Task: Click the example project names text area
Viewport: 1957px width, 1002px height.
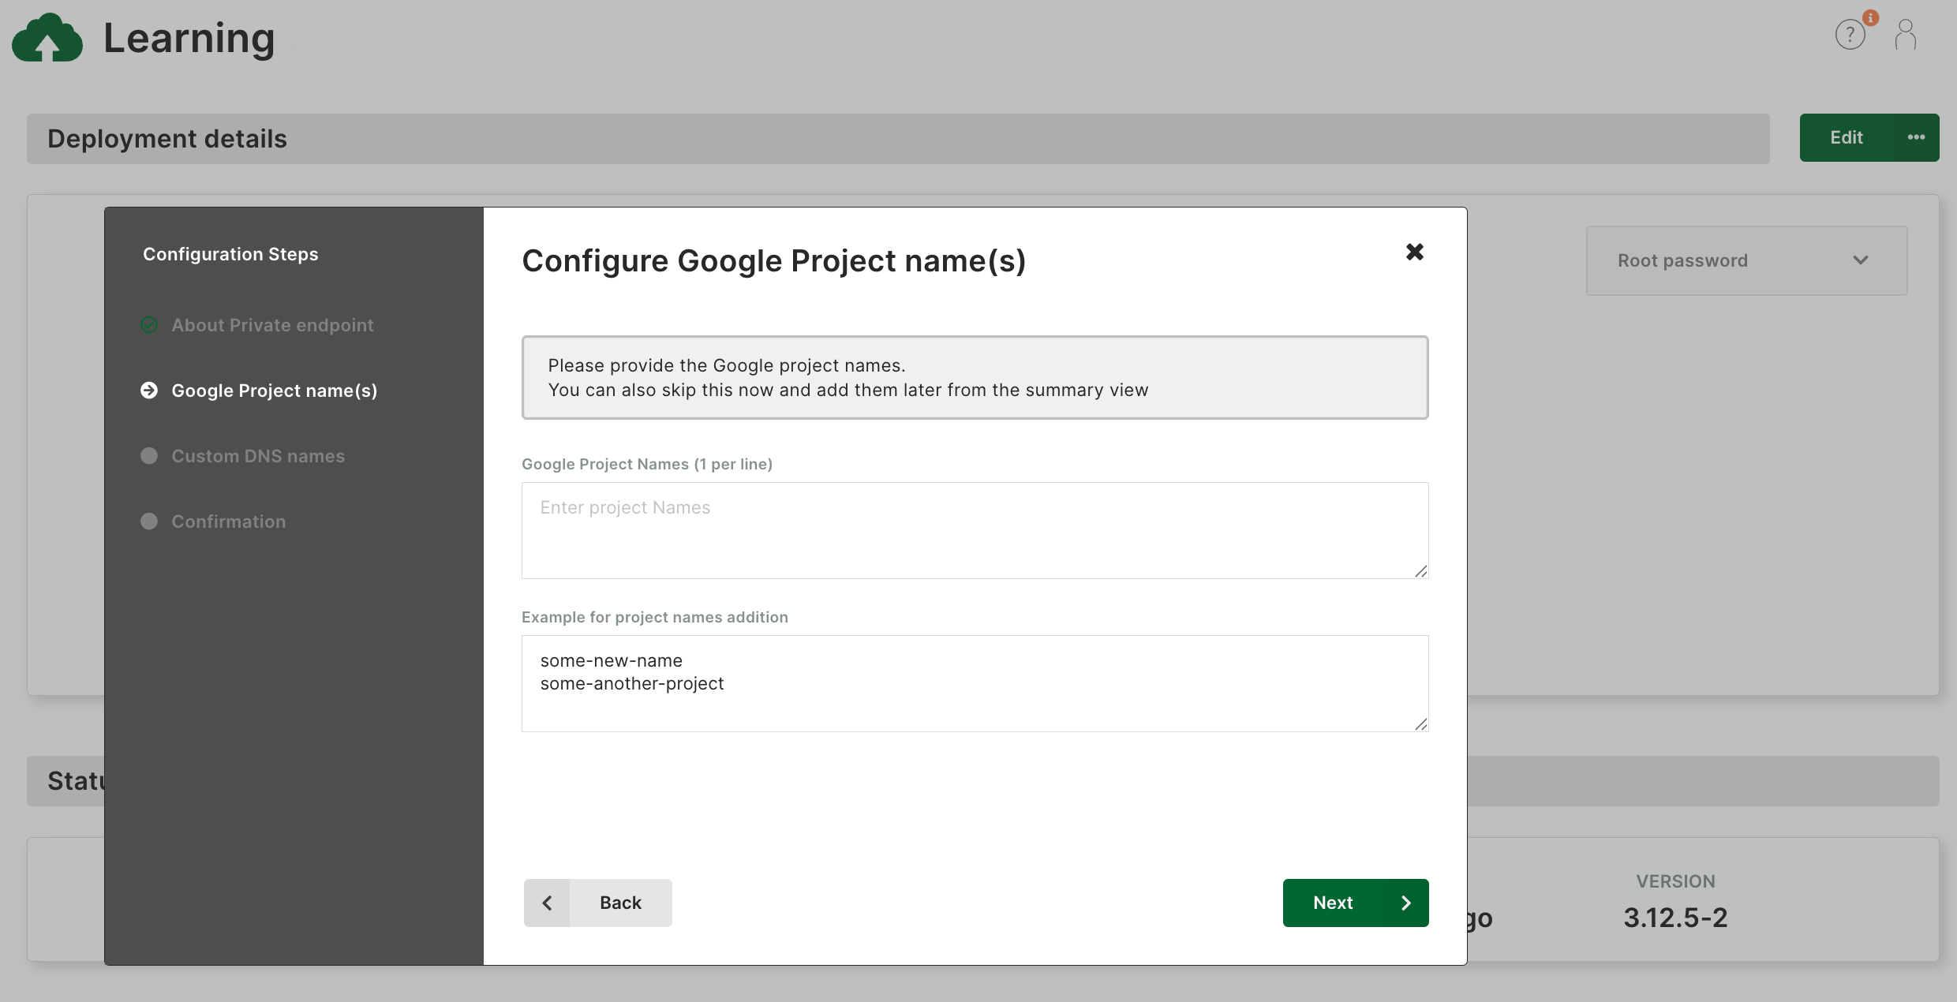Action: tap(975, 683)
